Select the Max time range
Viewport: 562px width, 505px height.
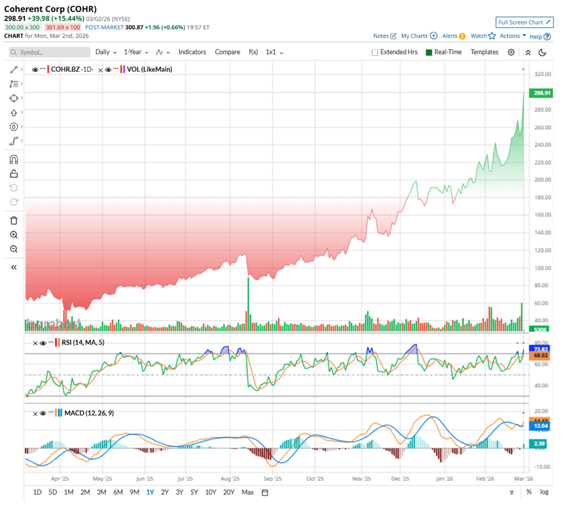pyautogui.click(x=248, y=493)
